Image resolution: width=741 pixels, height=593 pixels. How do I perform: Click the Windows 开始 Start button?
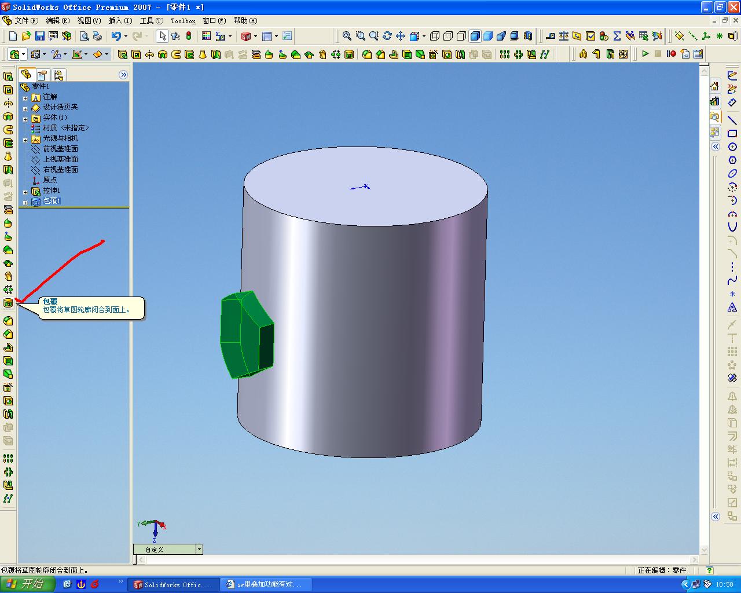(x=27, y=584)
